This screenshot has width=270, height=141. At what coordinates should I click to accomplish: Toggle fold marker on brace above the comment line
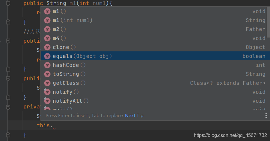tap(8, 22)
